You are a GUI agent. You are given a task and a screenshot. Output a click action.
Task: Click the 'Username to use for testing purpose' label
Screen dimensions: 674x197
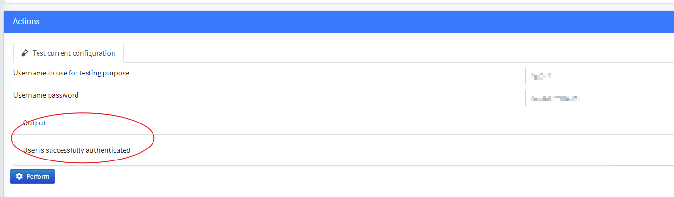click(x=71, y=73)
